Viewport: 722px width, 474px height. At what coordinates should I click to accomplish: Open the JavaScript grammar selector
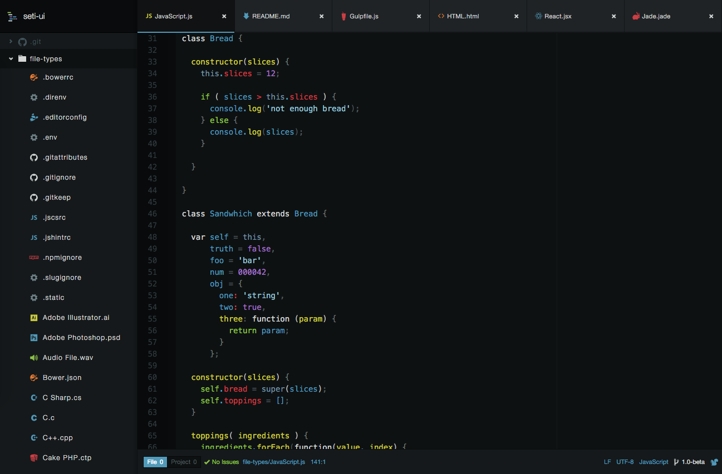point(654,462)
